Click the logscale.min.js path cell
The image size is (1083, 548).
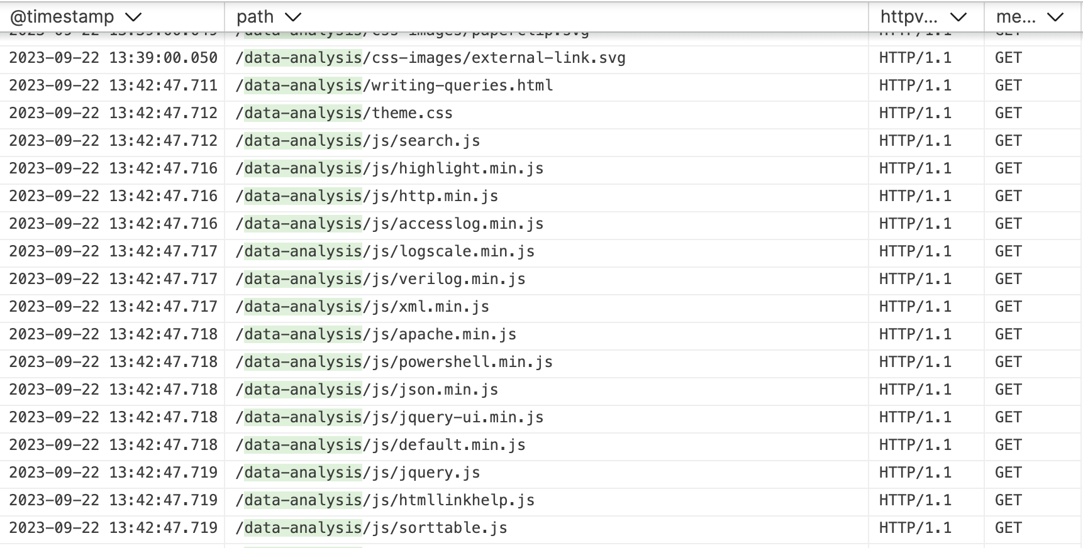coord(385,251)
